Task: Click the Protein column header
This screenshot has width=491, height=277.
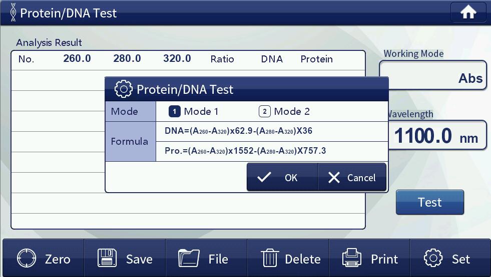Action: click(316, 59)
